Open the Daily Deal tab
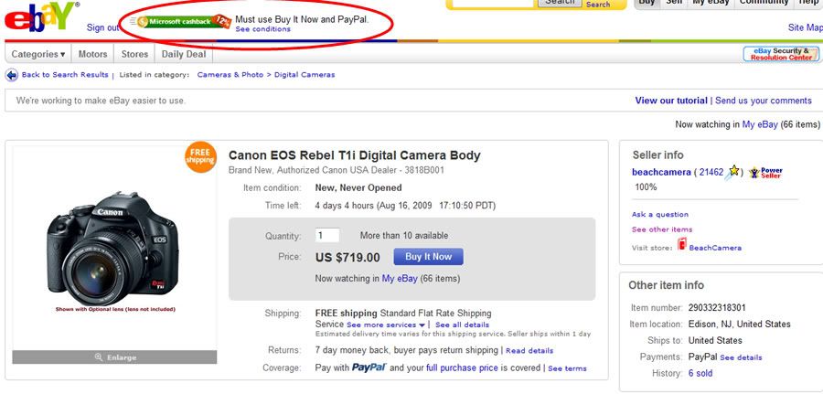The height and width of the screenshot is (394, 823). tap(184, 54)
